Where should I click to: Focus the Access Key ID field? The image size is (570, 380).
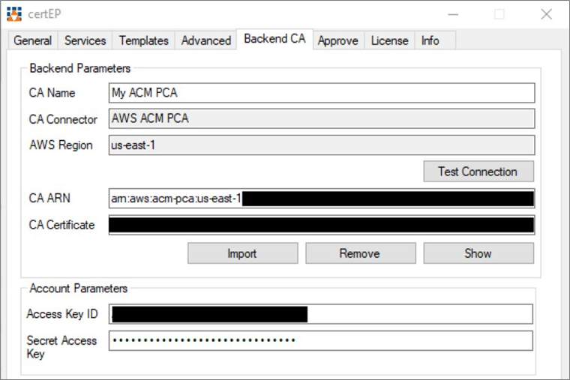(x=321, y=314)
